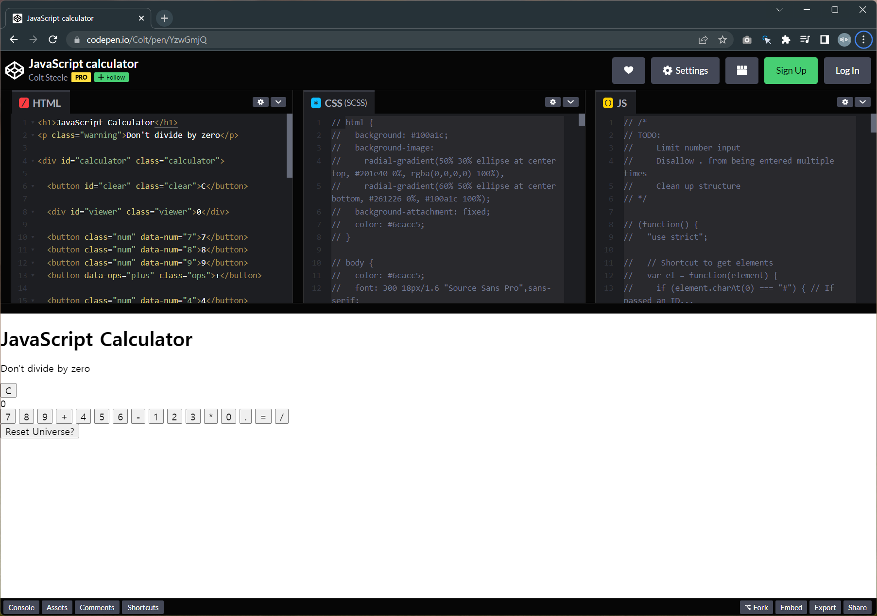Close the JavaScript calculator browser tab
Image resolution: width=877 pixels, height=616 pixels.
pos(141,18)
